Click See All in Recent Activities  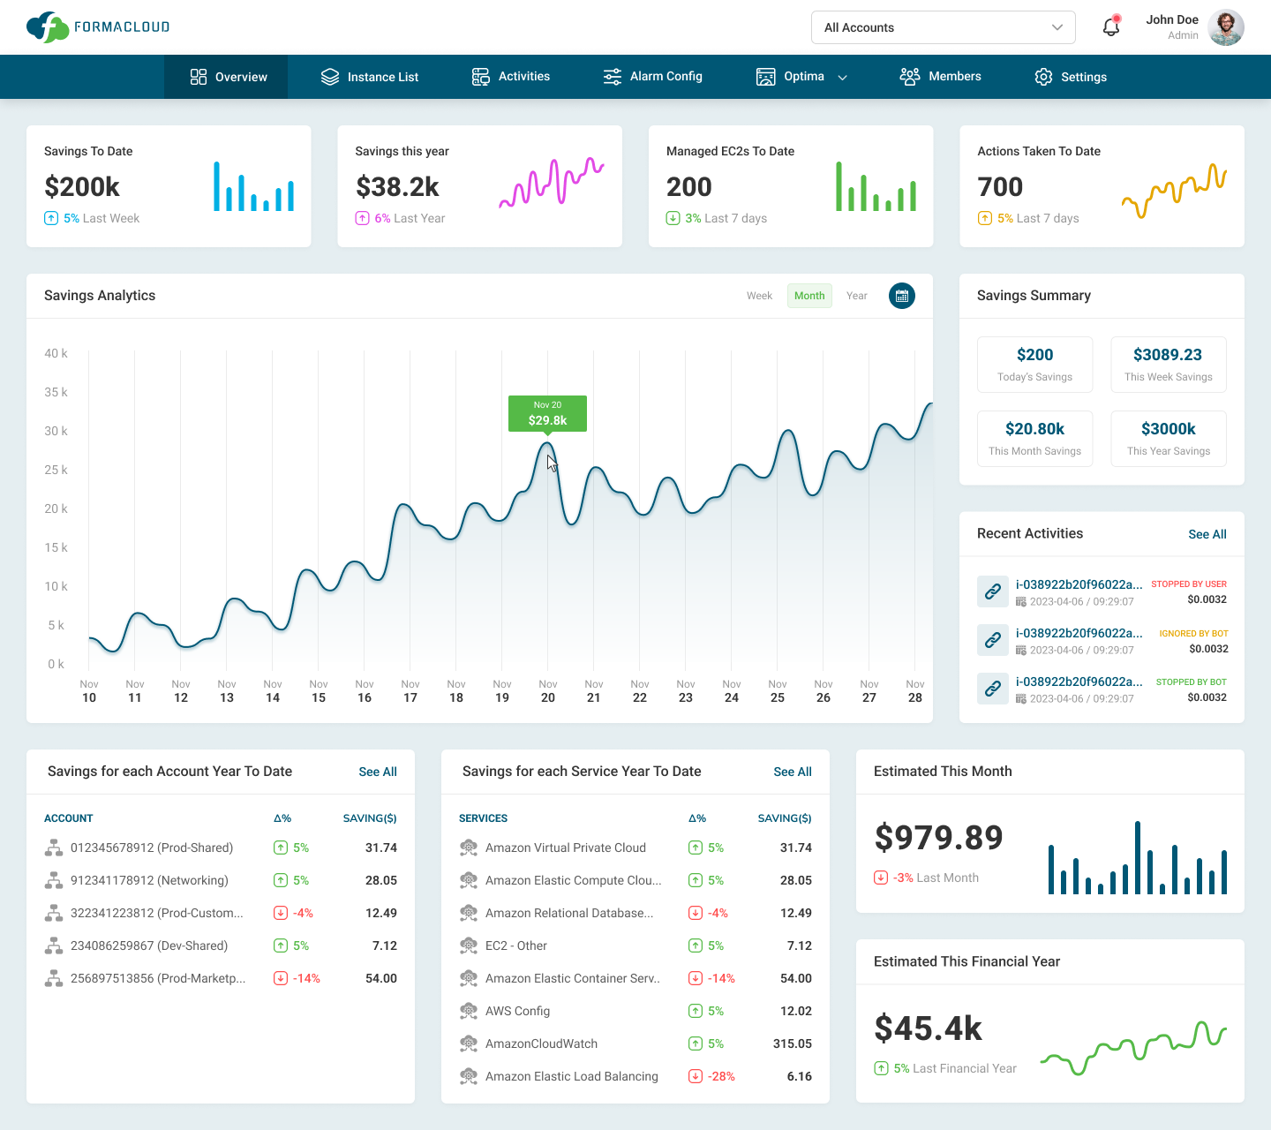click(1207, 534)
